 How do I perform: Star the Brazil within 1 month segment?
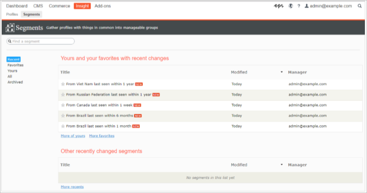[x=63, y=126]
